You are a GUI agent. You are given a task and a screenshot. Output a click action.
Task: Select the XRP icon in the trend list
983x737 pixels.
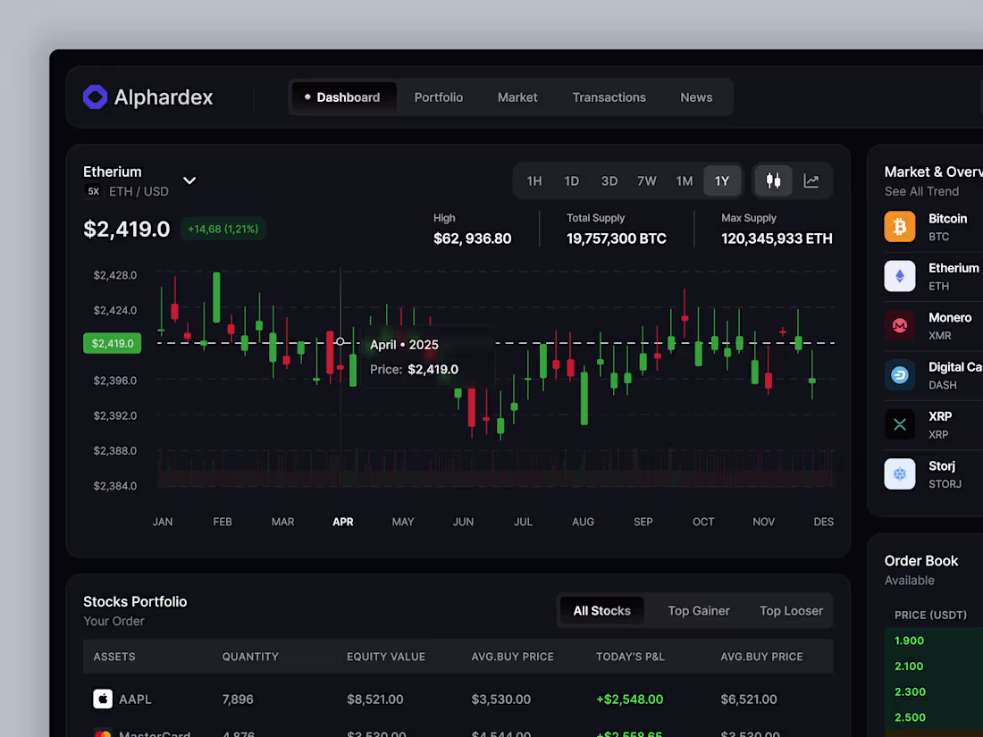(x=899, y=424)
